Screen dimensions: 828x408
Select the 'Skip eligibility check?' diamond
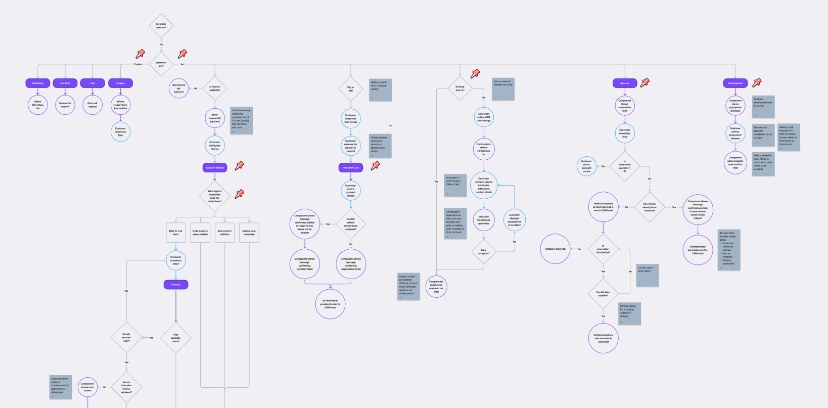coord(176,338)
